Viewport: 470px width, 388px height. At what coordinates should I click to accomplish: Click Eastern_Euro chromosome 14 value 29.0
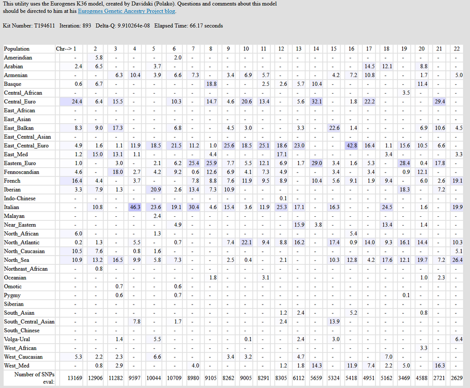coord(316,163)
